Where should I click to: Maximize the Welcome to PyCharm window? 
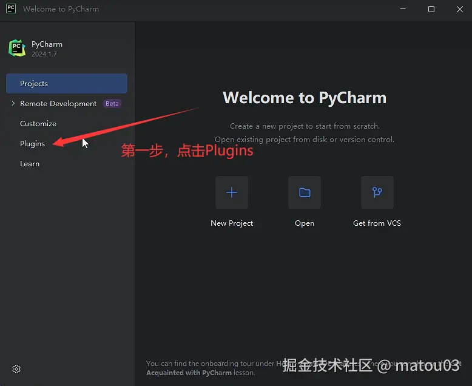tap(431, 9)
